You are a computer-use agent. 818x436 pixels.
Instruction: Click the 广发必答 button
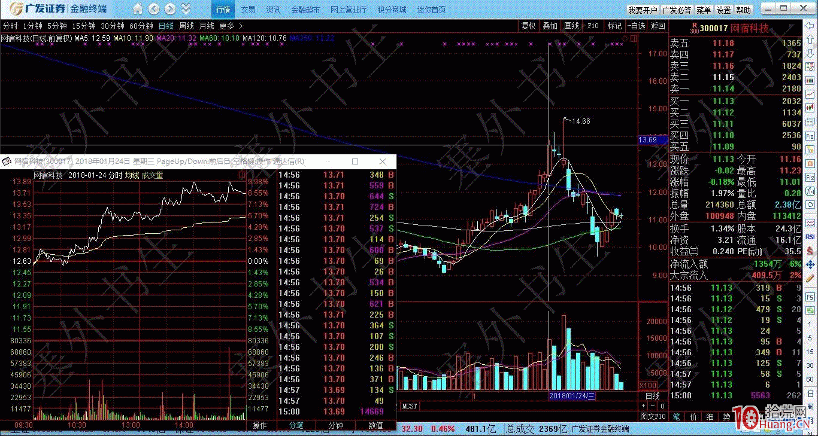[x=677, y=10]
